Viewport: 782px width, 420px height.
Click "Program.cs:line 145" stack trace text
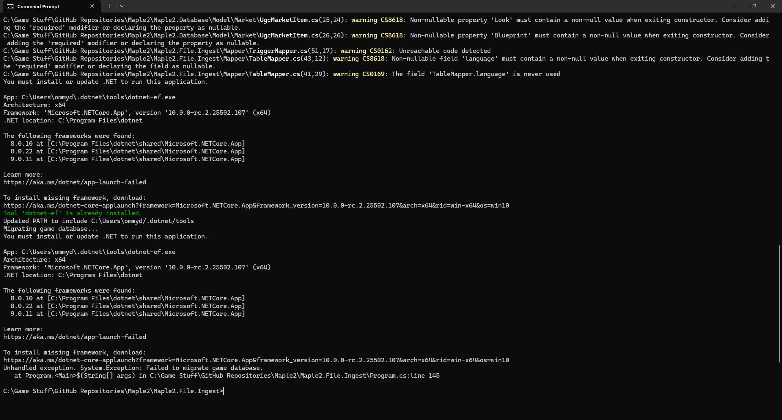[x=404, y=376]
